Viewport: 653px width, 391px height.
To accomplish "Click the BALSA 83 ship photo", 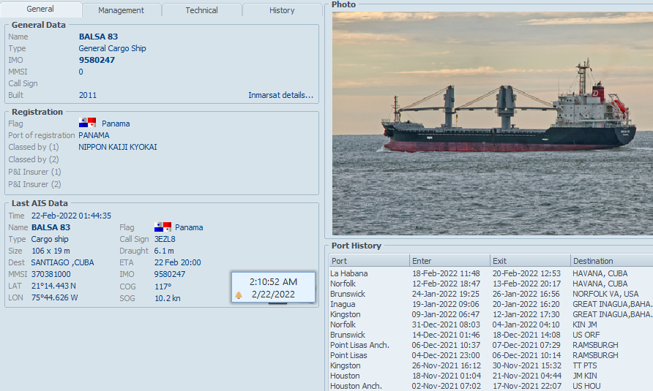I will 492,124.
